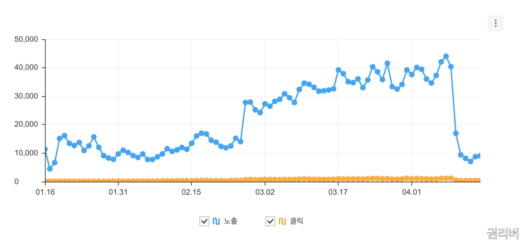521x242 pixels.
Task: Click the 01.31 x-axis label
Action: tap(118, 192)
